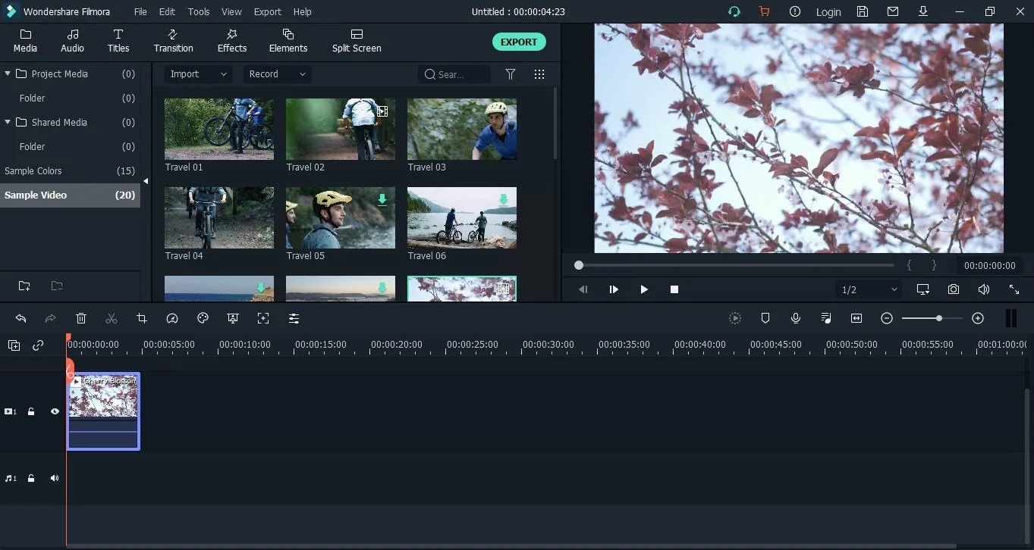Open the Export menu in menu bar
This screenshot has height=550, width=1034.
(x=267, y=12)
